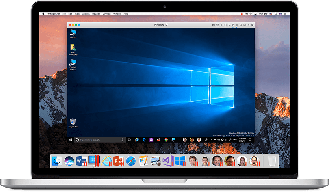Expand hidden system tray icons chevron
The image size is (329, 192).
point(212,140)
